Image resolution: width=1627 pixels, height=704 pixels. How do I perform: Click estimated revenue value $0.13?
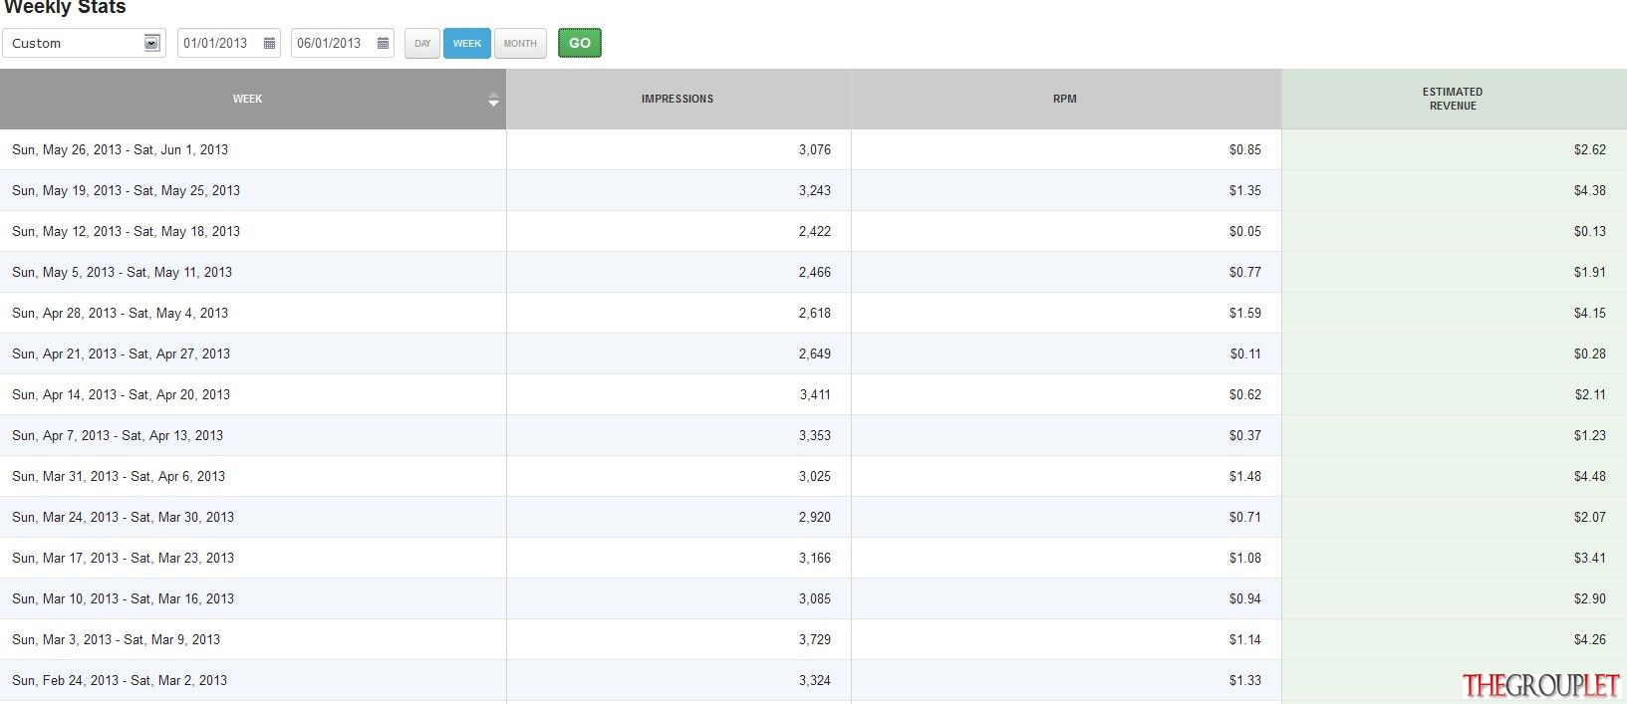[x=1590, y=231]
